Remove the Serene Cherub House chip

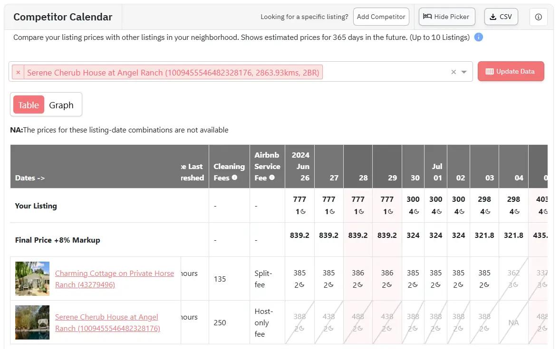[18, 73]
